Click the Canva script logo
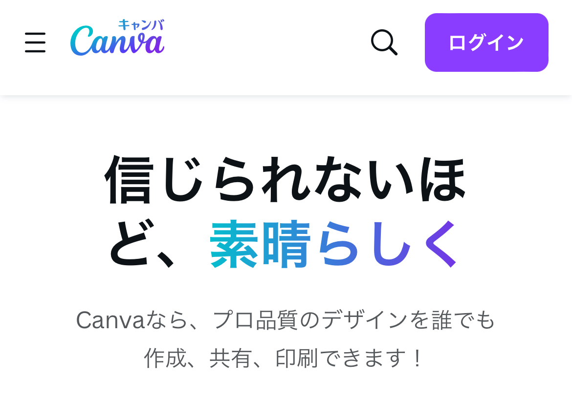The height and width of the screenshot is (401, 572). [117, 41]
